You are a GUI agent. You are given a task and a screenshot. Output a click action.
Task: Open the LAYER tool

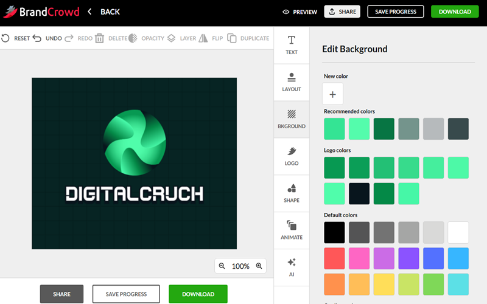point(181,38)
